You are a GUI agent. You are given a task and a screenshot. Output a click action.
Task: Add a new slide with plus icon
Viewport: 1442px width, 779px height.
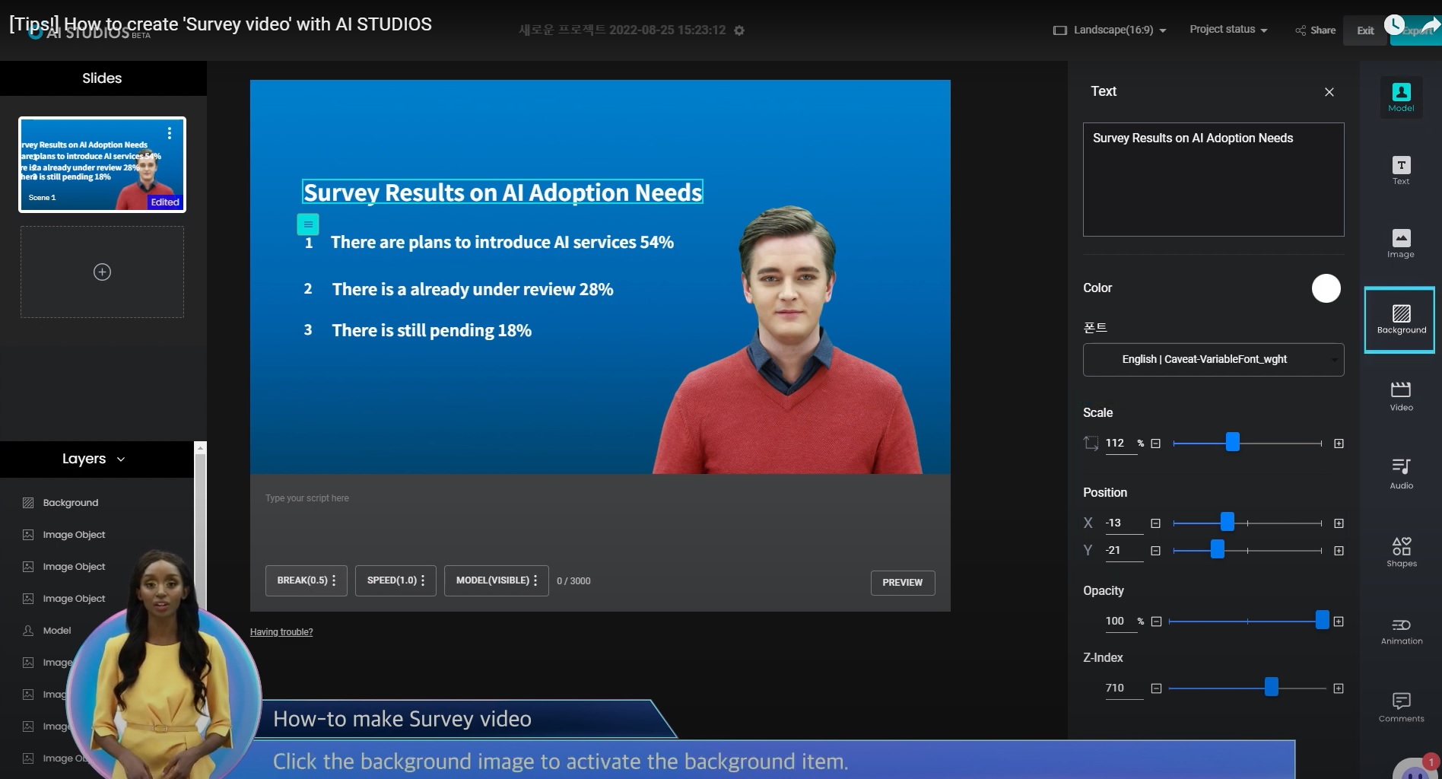[x=102, y=272]
